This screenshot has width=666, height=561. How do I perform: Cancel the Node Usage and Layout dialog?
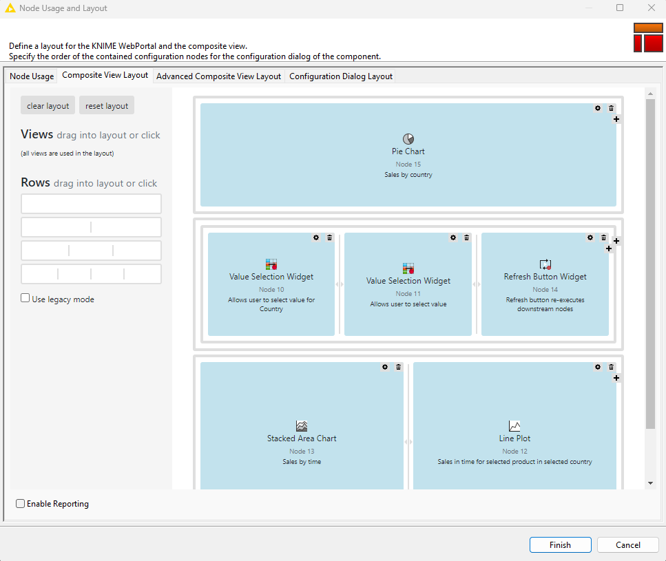click(x=627, y=544)
